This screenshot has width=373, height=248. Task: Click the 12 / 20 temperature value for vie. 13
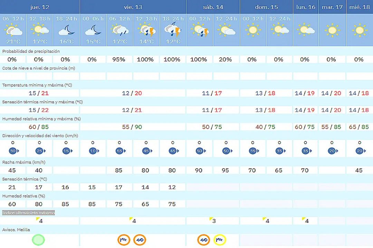click(x=132, y=93)
